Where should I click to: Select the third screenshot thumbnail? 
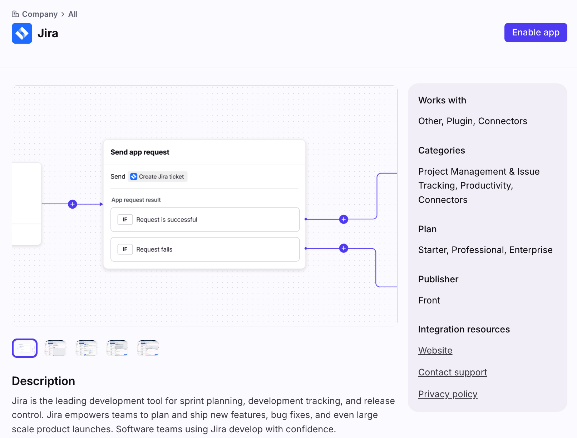point(87,348)
